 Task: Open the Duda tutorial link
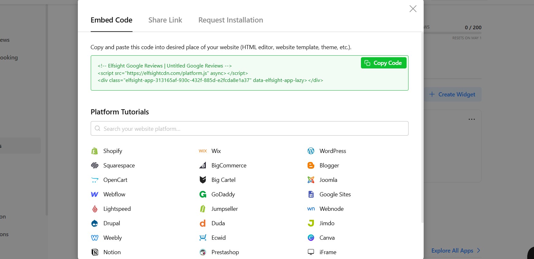click(218, 223)
